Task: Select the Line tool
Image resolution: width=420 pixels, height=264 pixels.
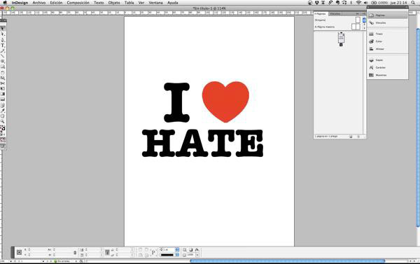Action: (x=3, y=56)
